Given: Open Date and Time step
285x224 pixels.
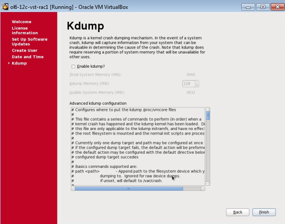Looking at the screenshot, I should click(28, 57).
